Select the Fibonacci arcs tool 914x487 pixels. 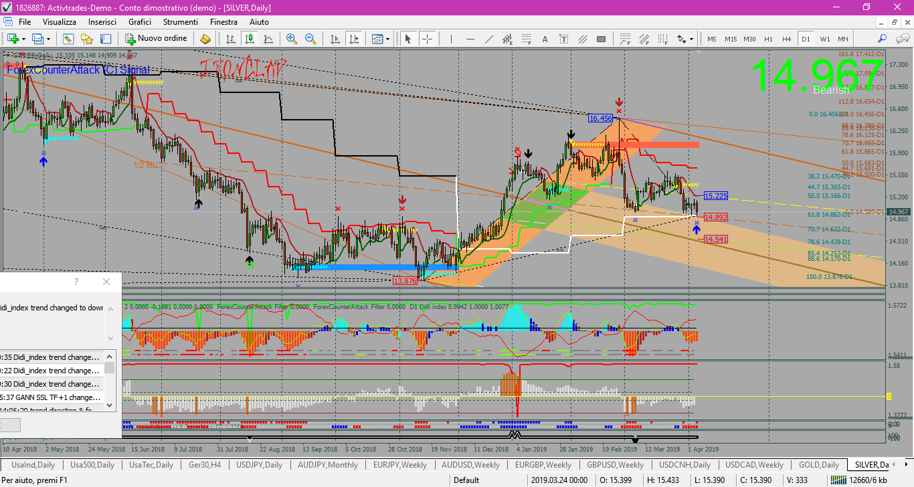tap(626, 39)
